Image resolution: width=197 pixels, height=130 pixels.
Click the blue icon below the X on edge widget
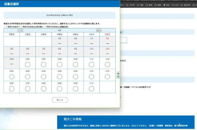click(x=118, y=77)
